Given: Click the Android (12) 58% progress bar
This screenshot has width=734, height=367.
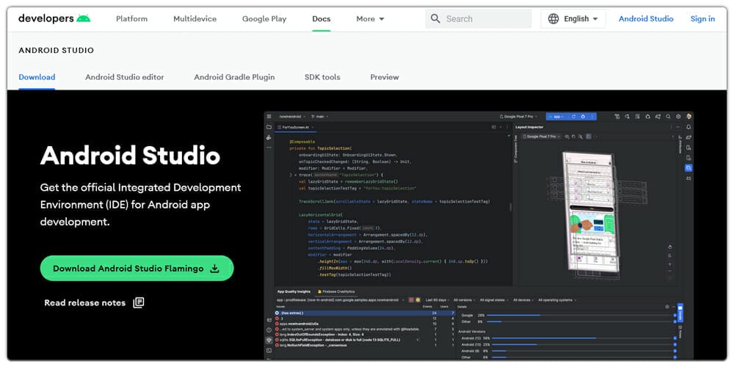Looking at the screenshot, I should (583, 338).
